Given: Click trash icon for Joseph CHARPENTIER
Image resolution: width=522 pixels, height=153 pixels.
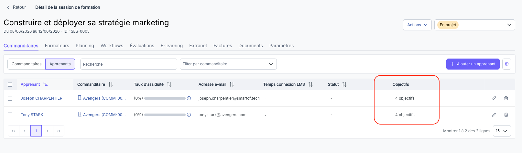Looking at the screenshot, I should click(506, 98).
